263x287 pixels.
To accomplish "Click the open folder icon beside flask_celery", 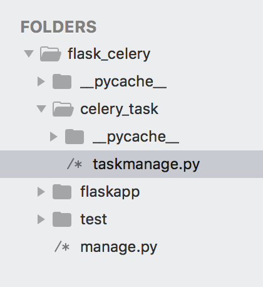I will click(51, 54).
